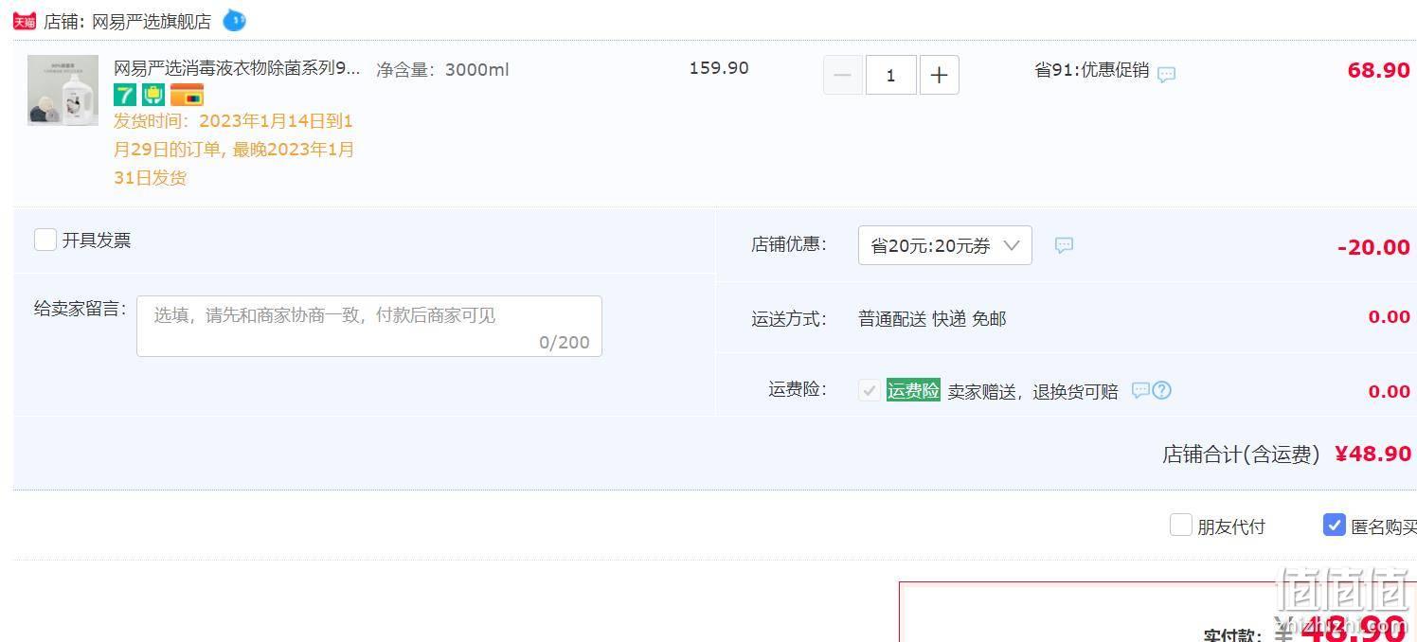Image resolution: width=1417 pixels, height=642 pixels.
Task: Click the discounted item price 68.90
Action: click(1379, 70)
